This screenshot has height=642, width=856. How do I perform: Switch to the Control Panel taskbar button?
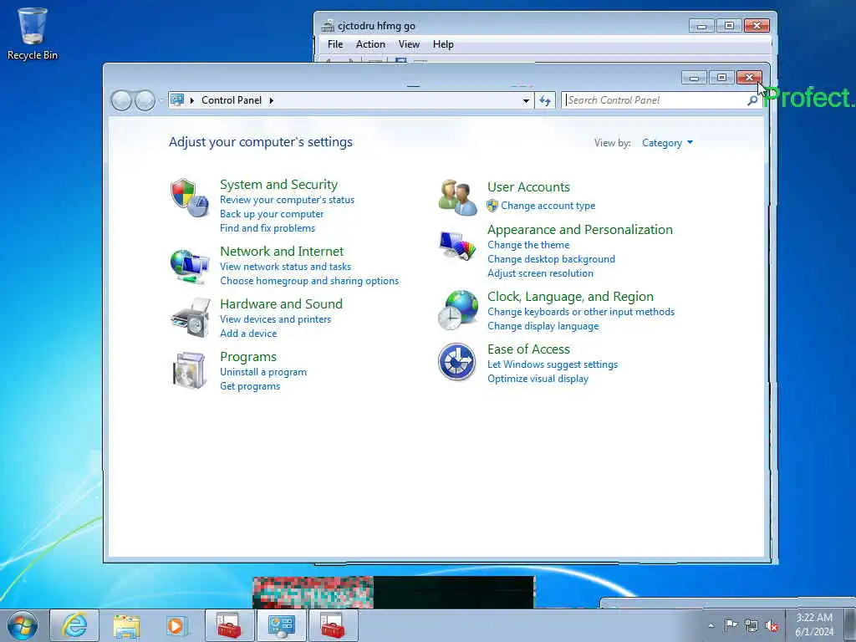pyautogui.click(x=281, y=625)
